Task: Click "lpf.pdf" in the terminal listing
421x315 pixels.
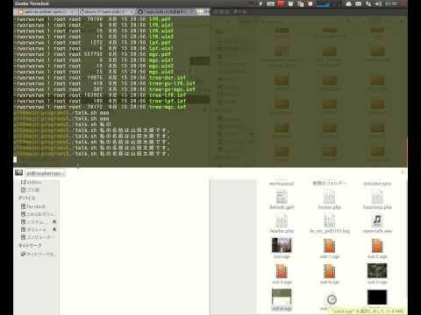Action: [x=160, y=43]
